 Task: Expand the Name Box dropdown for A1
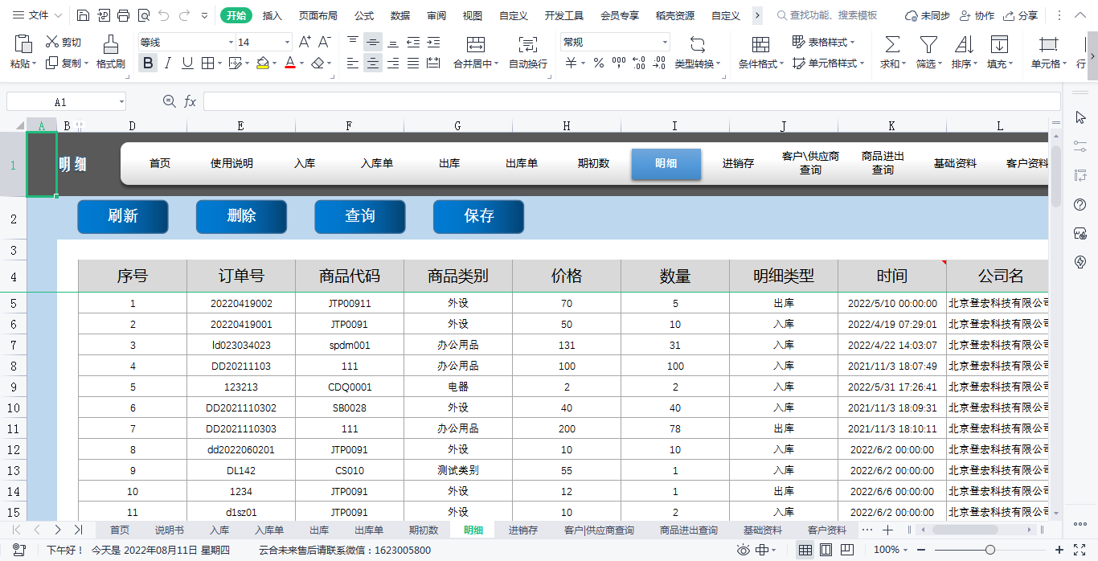121,101
